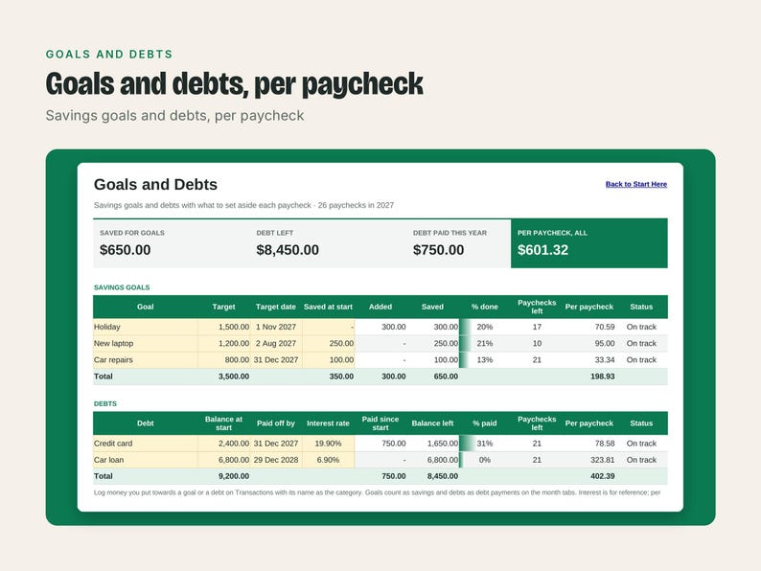
Task: Select Debt Paid This Year $750.00 value
Action: (x=438, y=250)
